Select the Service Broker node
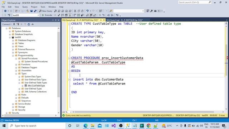 (24, 104)
